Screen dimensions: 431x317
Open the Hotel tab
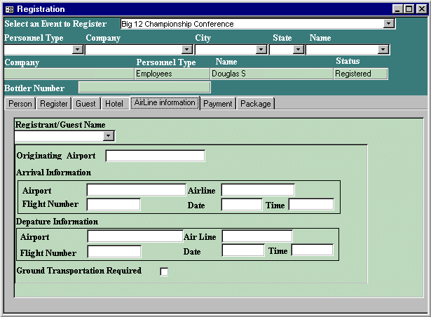[x=114, y=104]
